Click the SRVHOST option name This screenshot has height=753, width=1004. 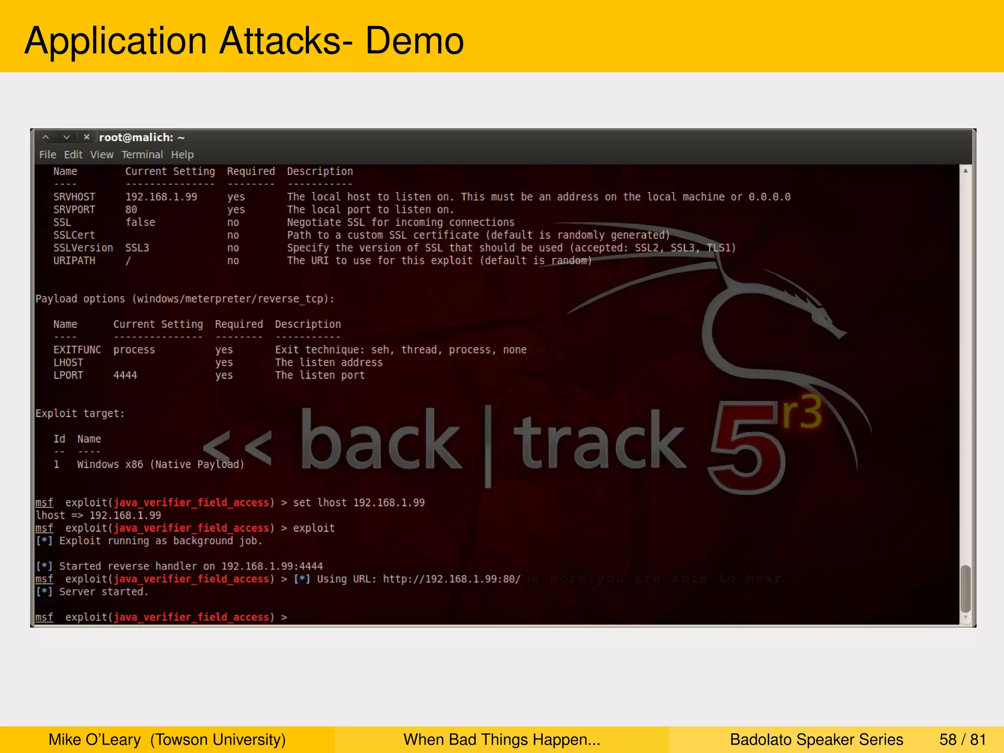point(75,197)
